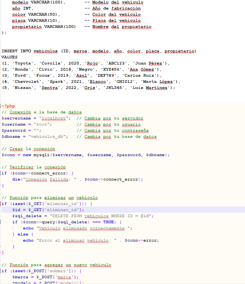The width and height of the screenshot is (245, 284).
Task: Collapse the fold marker beside the <?php tag
Action: 2,106
